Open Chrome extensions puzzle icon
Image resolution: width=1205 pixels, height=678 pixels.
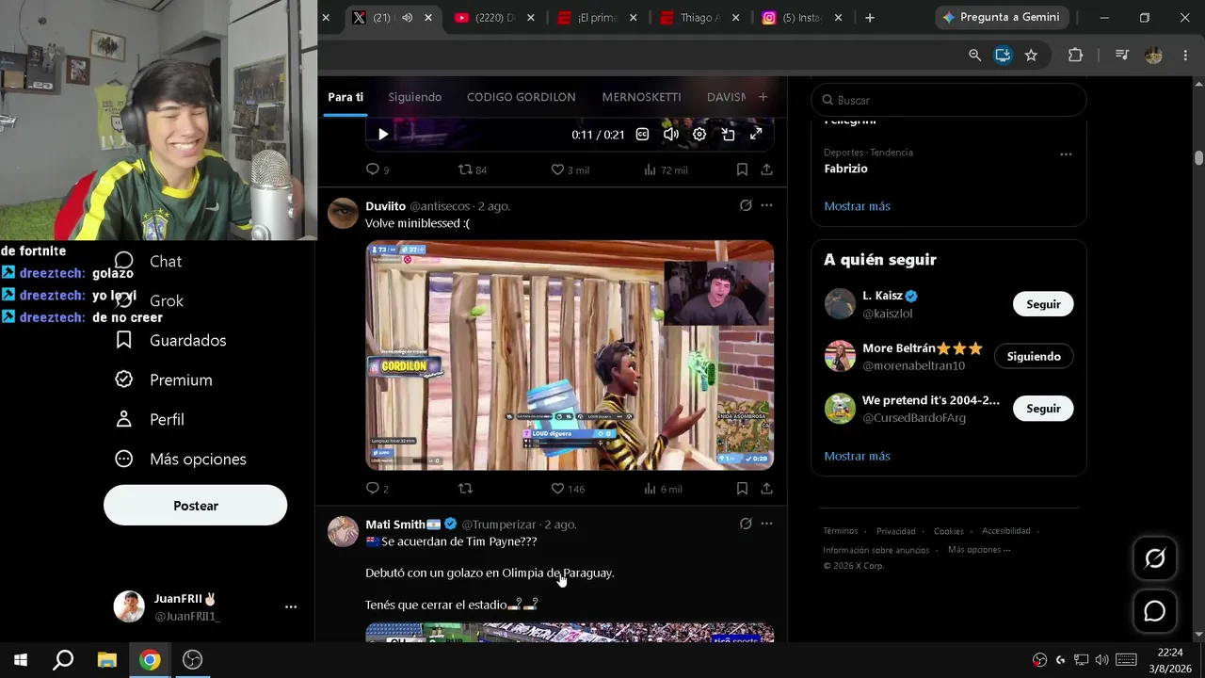[x=1075, y=56]
